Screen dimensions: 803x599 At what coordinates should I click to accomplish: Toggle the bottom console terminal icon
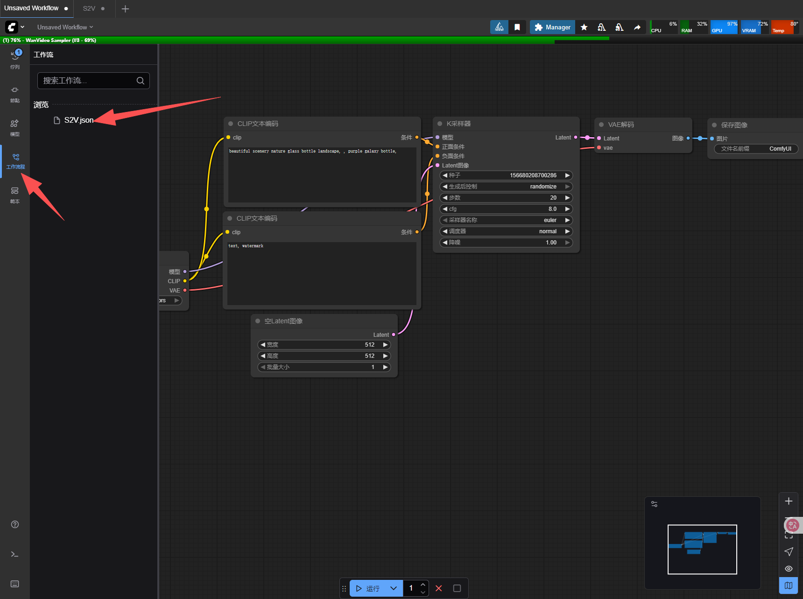click(x=15, y=554)
